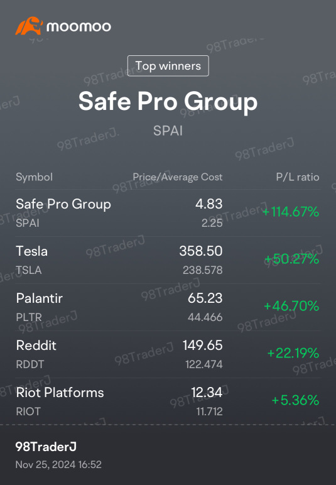The width and height of the screenshot is (336, 485).
Task: Click Reddit's +22.19% P/L ratio
Action: [293, 353]
